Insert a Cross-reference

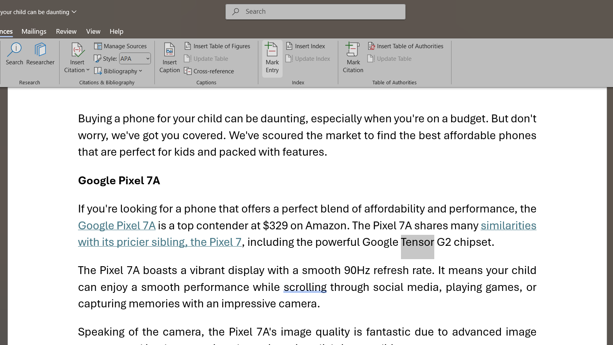pos(209,71)
